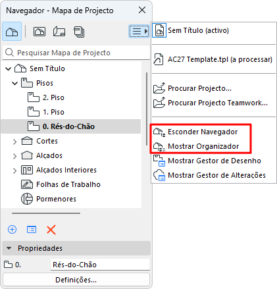Screen dimensions: 277x289
Task: Click the Definições... button
Action: (76, 280)
